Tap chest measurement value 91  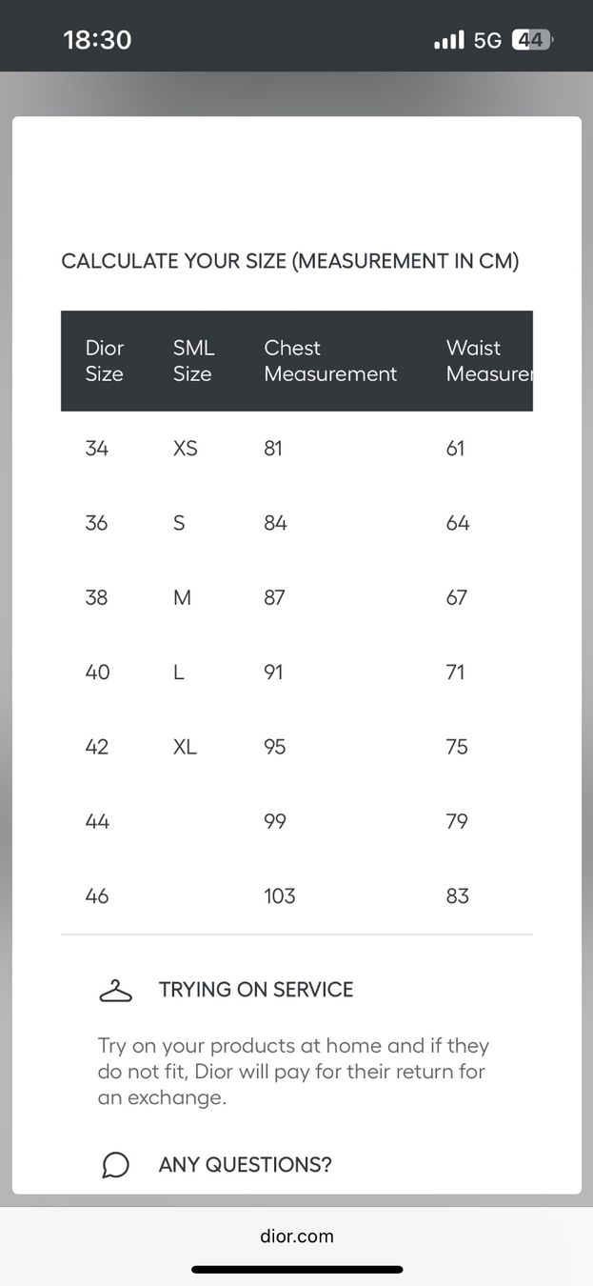273,673
